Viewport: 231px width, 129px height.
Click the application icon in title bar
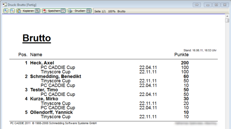[x=4, y=5]
